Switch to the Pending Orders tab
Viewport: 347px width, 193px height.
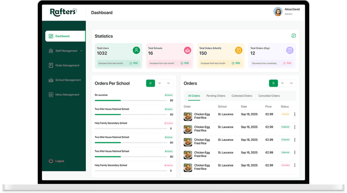click(x=215, y=96)
